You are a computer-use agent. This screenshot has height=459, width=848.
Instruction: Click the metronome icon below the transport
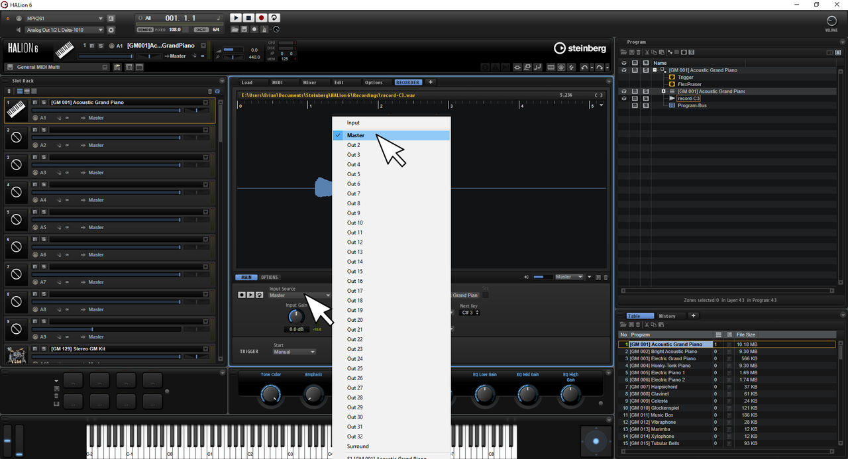point(265,30)
